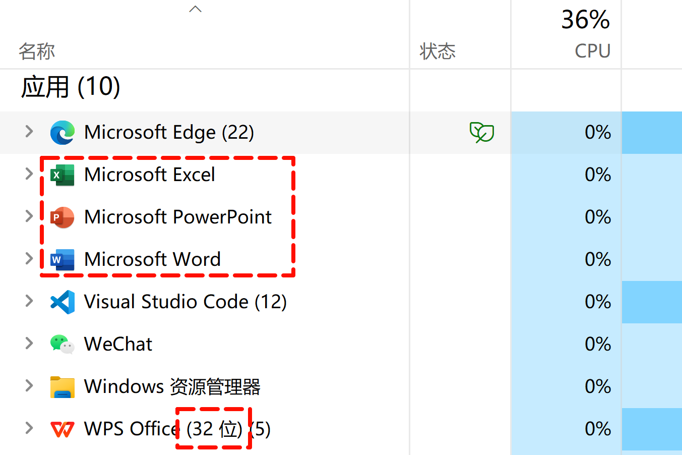Viewport: 682px width, 455px height.
Task: Click the Windows 资源管理器 folder icon
Action: point(63,387)
